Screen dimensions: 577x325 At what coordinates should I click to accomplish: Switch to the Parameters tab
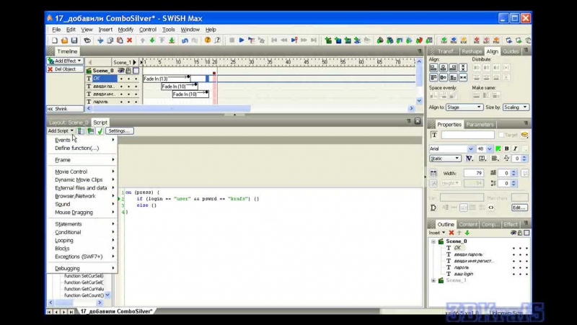coord(480,125)
